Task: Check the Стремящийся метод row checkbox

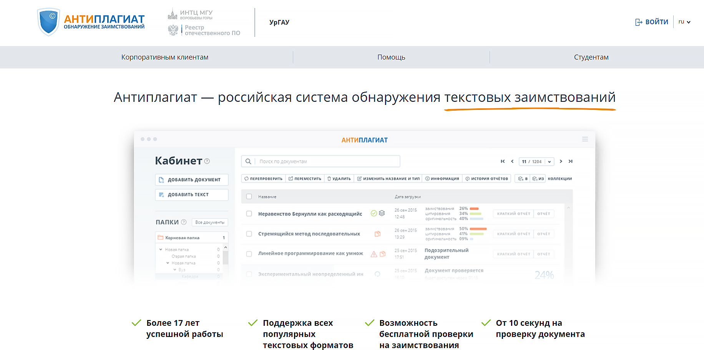Action: 249,234
